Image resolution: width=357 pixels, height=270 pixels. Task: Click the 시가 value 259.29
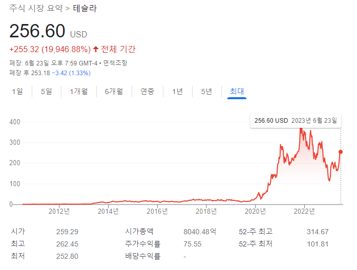(x=67, y=232)
